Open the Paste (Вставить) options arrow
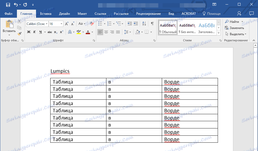258x151 pixels. tap(9, 35)
